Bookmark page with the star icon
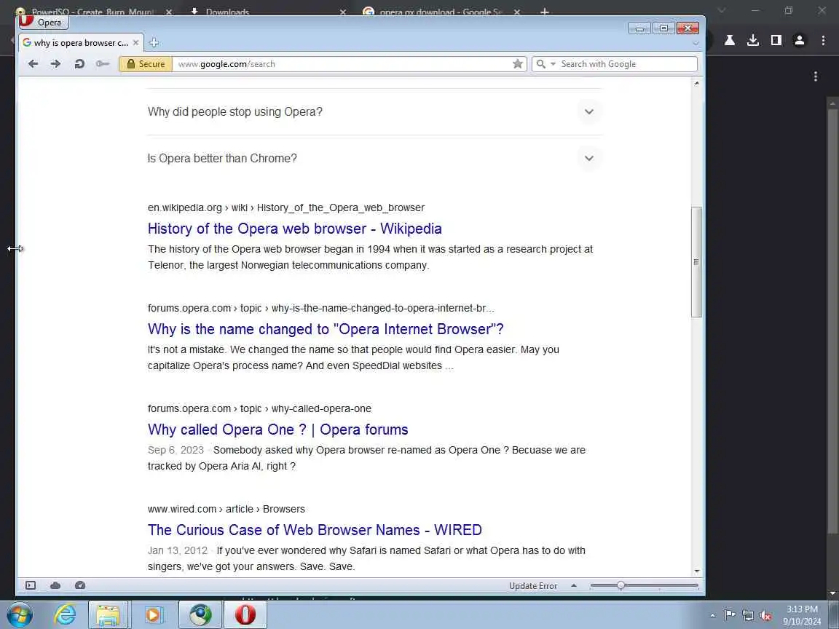Image resolution: width=839 pixels, height=629 pixels. 517,63
